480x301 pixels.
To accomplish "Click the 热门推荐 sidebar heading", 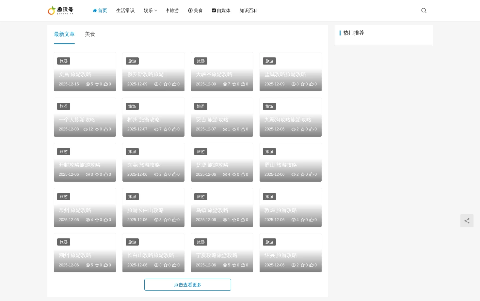I will (354, 33).
